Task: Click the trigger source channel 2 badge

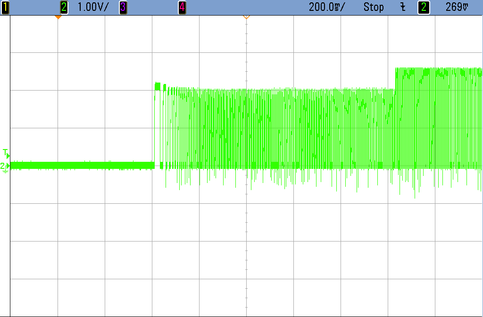Action: (x=424, y=7)
